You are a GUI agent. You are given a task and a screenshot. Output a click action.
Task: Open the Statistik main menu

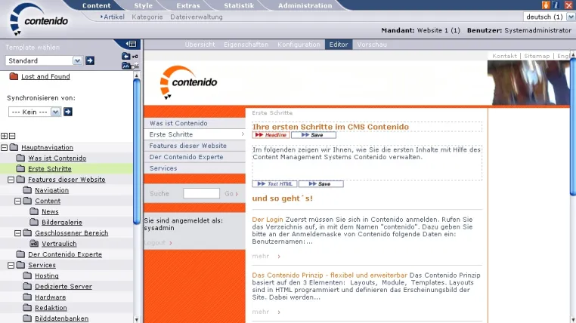click(239, 5)
